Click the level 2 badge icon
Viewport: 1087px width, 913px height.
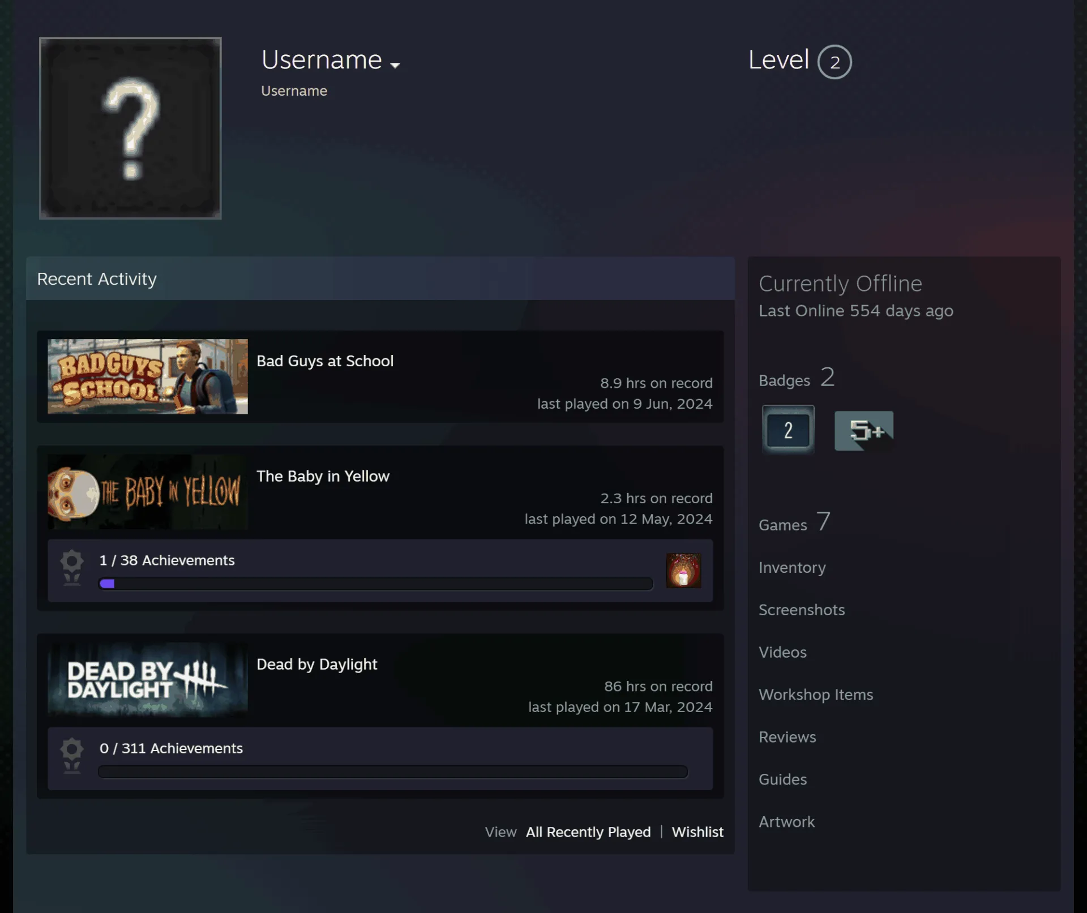pyautogui.click(x=788, y=430)
